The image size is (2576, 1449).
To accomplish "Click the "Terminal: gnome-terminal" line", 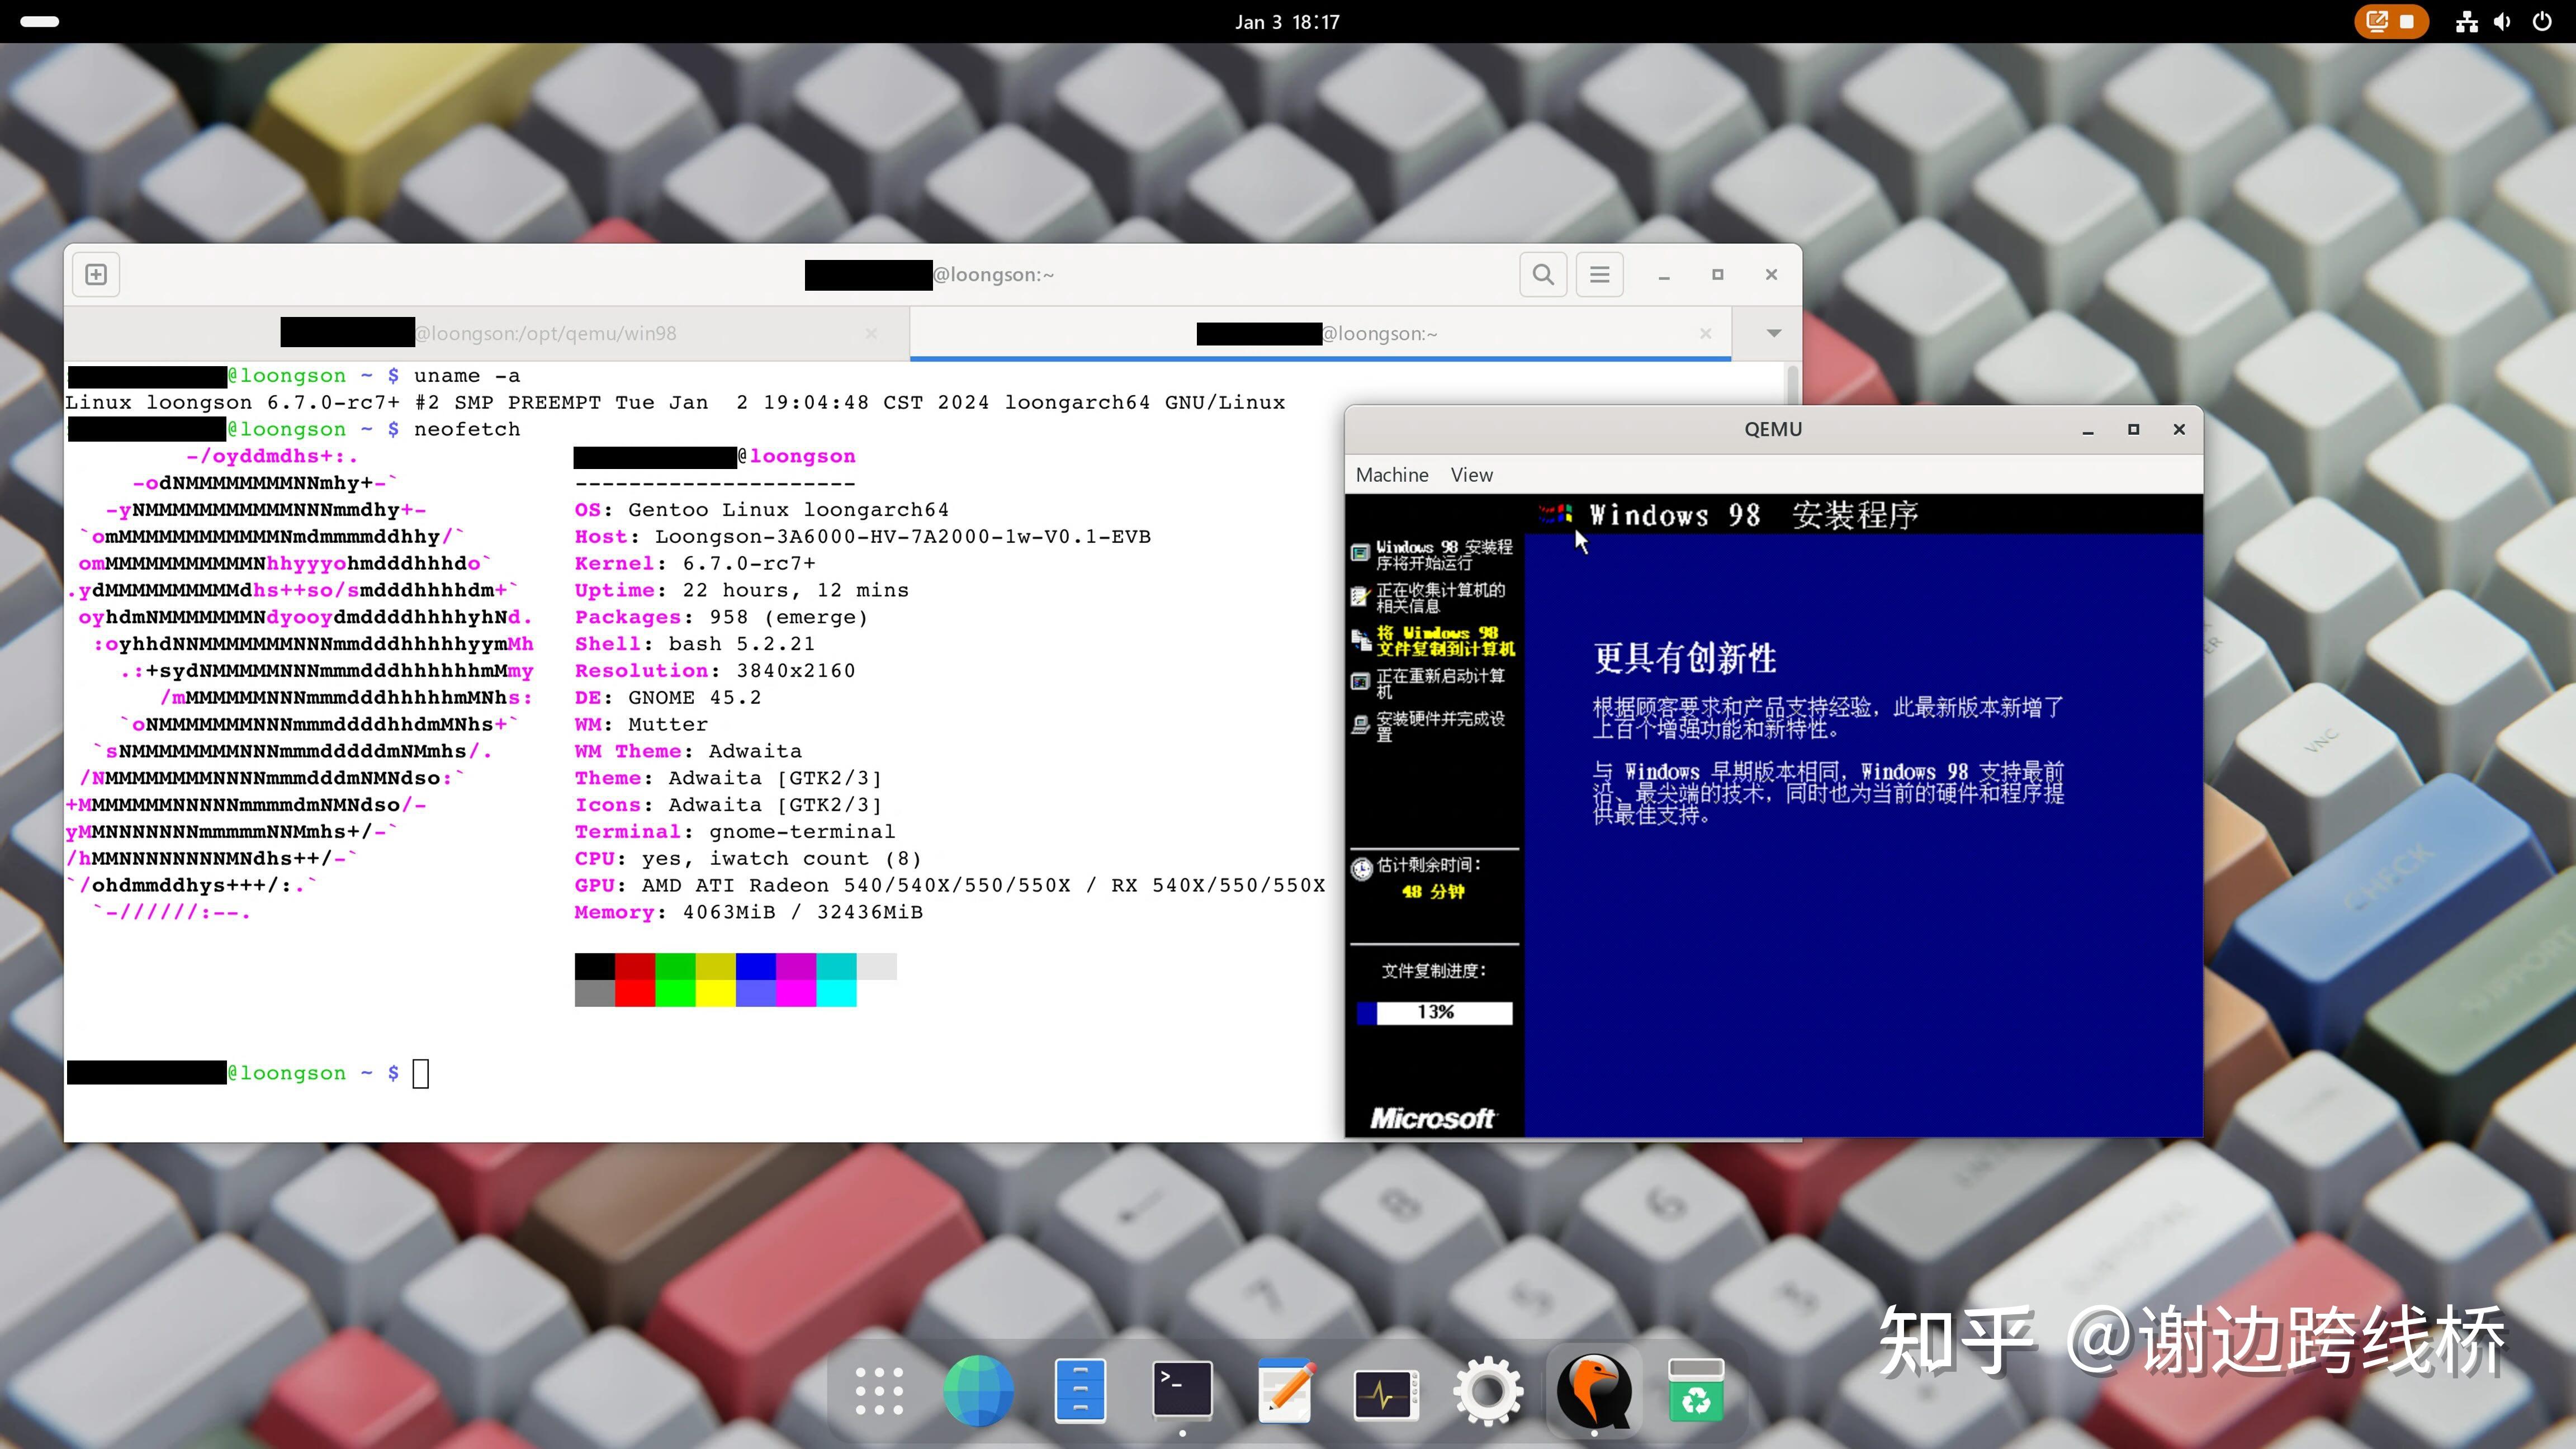I will pos(735,831).
